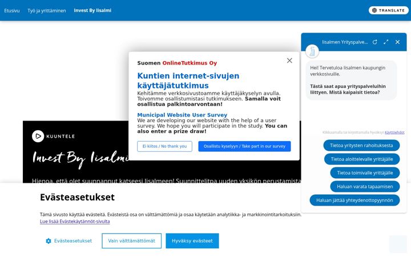Click the Municipal Website User Survey heading

(x=182, y=115)
